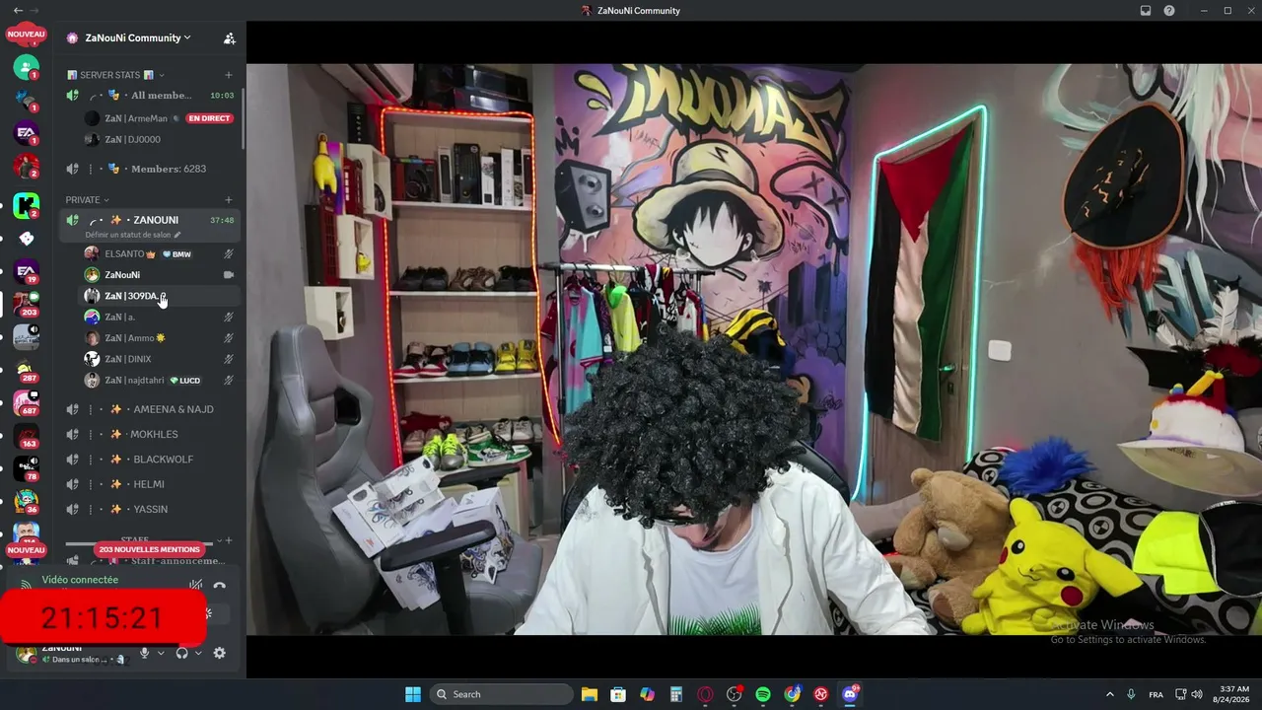Open the server with 287 badge
Image resolution: width=1262 pixels, height=710 pixels.
27,372
